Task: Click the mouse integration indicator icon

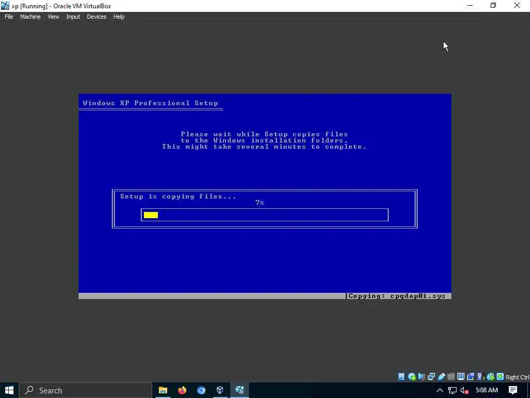Action: click(491, 377)
